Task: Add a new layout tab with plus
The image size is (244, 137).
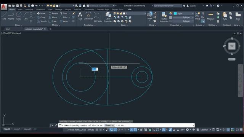Action: coord(35,129)
